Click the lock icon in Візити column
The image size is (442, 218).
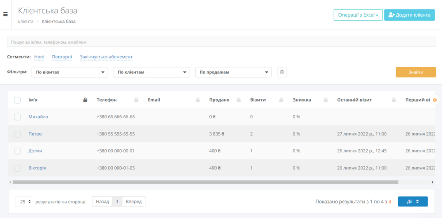click(x=281, y=100)
